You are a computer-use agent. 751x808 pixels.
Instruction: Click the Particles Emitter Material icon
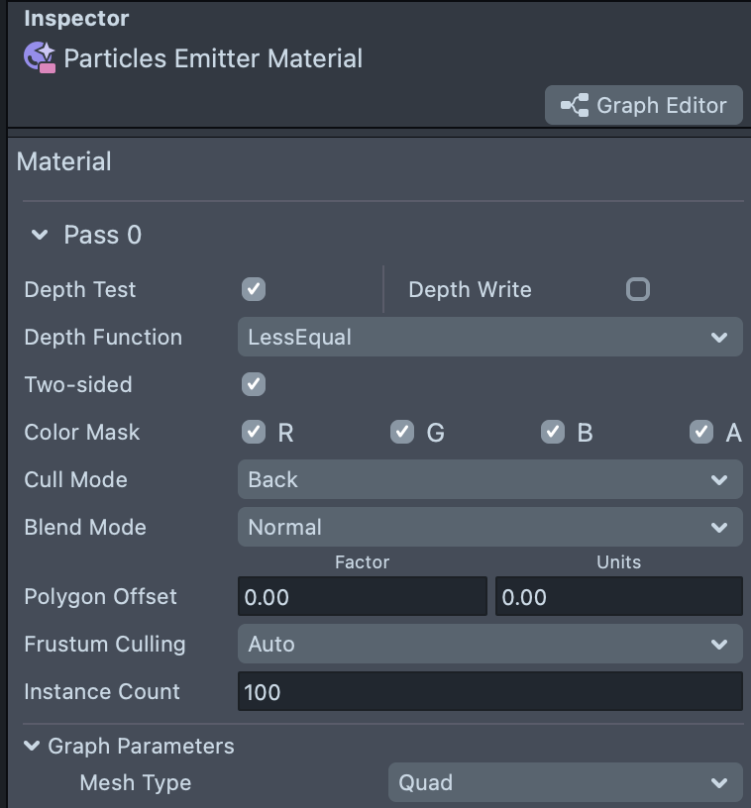[40, 58]
